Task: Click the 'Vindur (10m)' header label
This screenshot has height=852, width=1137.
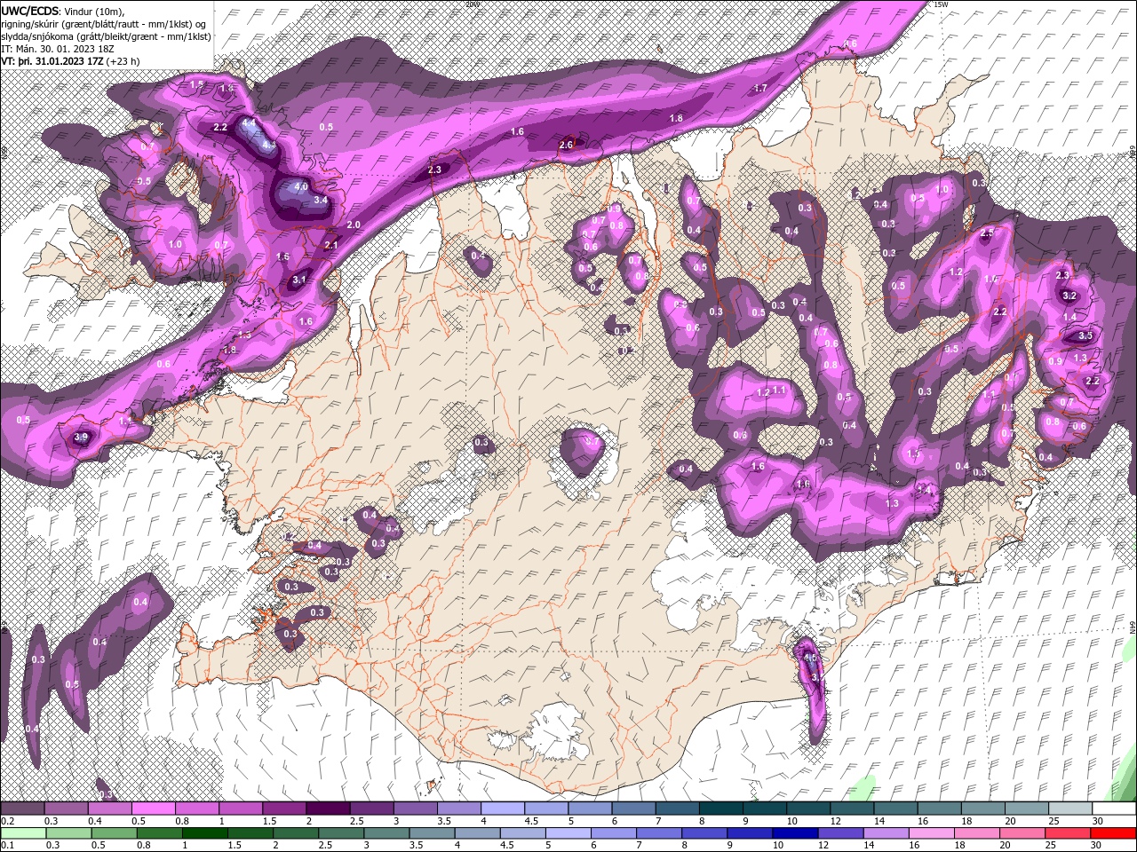Action: (93, 11)
